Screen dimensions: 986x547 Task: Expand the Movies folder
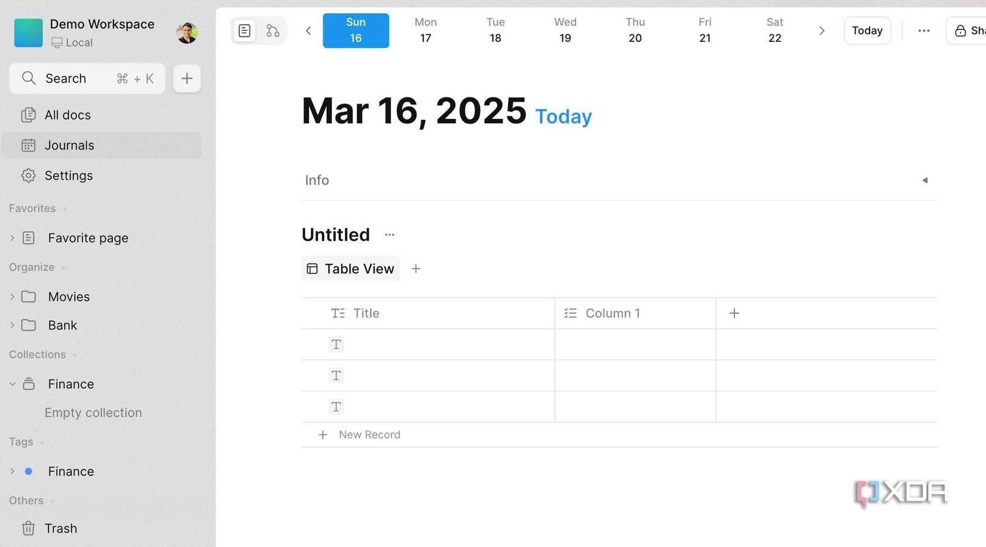pyautogui.click(x=13, y=297)
